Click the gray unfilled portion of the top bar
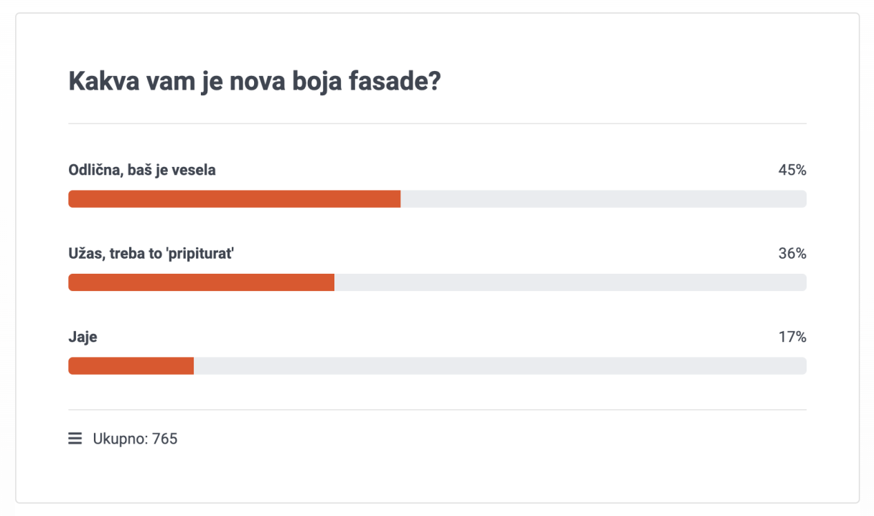Image resolution: width=874 pixels, height=516 pixels. pyautogui.click(x=603, y=199)
